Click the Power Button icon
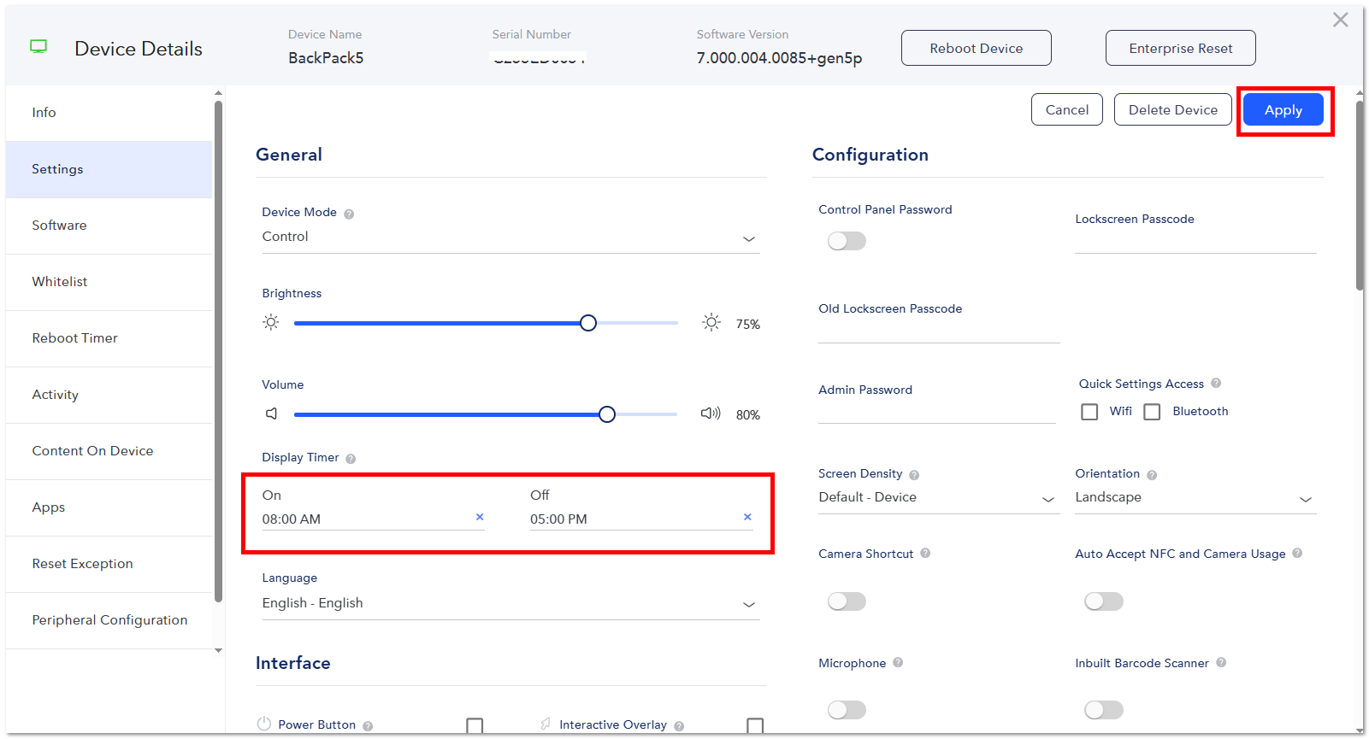 (x=264, y=724)
